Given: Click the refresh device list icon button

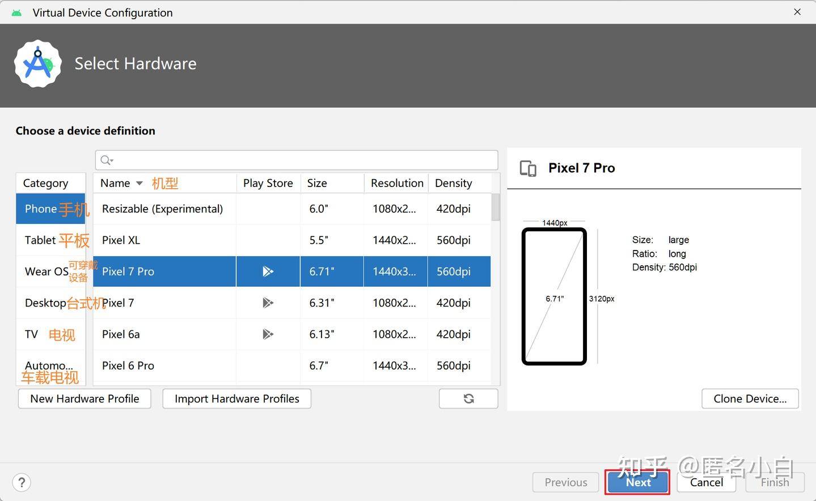Looking at the screenshot, I should pos(468,398).
